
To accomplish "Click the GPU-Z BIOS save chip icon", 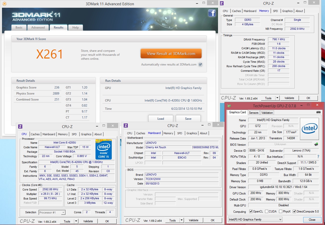I will coord(316,144).
